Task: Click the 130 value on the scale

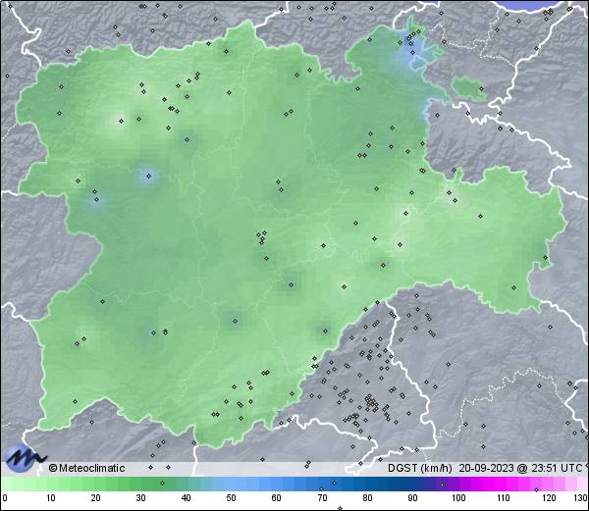Action: 581,498
